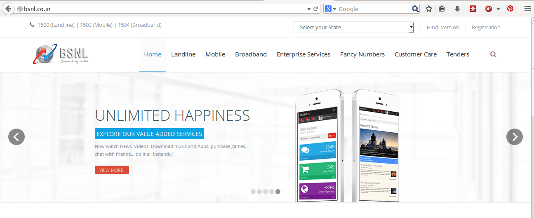The height and width of the screenshot is (218, 534).
Task: Click the magnifier in browser search box
Action: (x=415, y=9)
